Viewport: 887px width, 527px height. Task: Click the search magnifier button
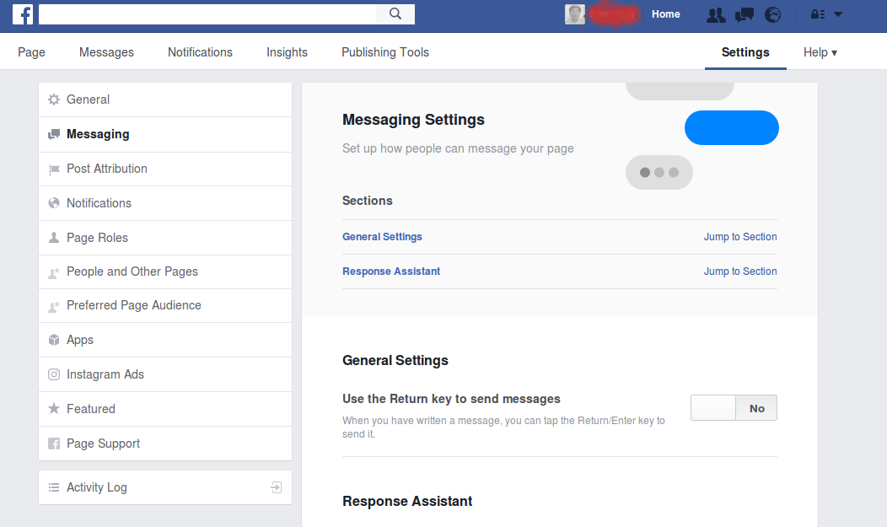(x=395, y=14)
